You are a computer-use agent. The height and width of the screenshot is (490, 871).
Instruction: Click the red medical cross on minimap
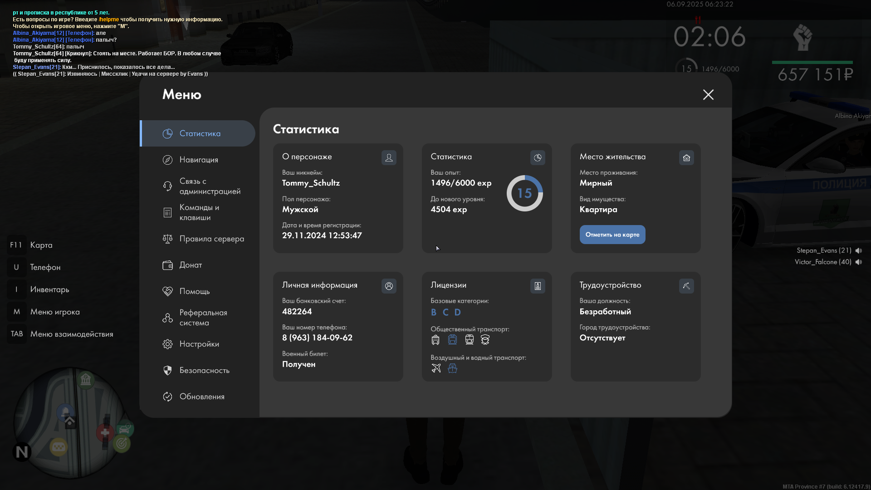pyautogui.click(x=105, y=433)
